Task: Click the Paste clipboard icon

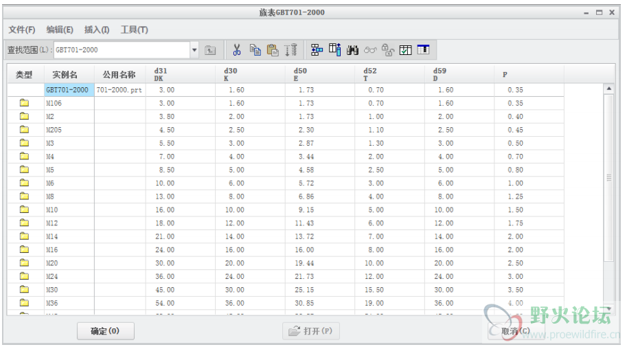Action: coord(273,49)
